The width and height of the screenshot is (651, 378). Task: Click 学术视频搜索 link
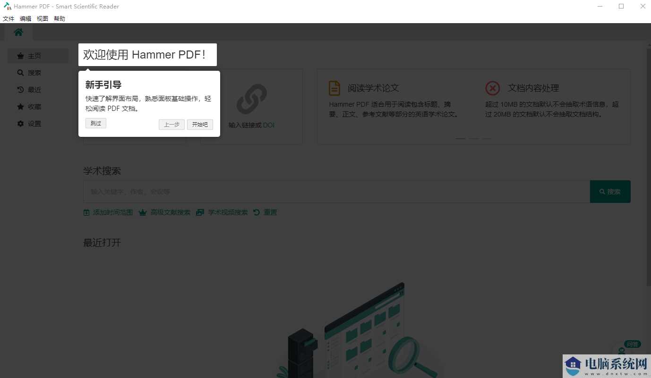tap(228, 213)
